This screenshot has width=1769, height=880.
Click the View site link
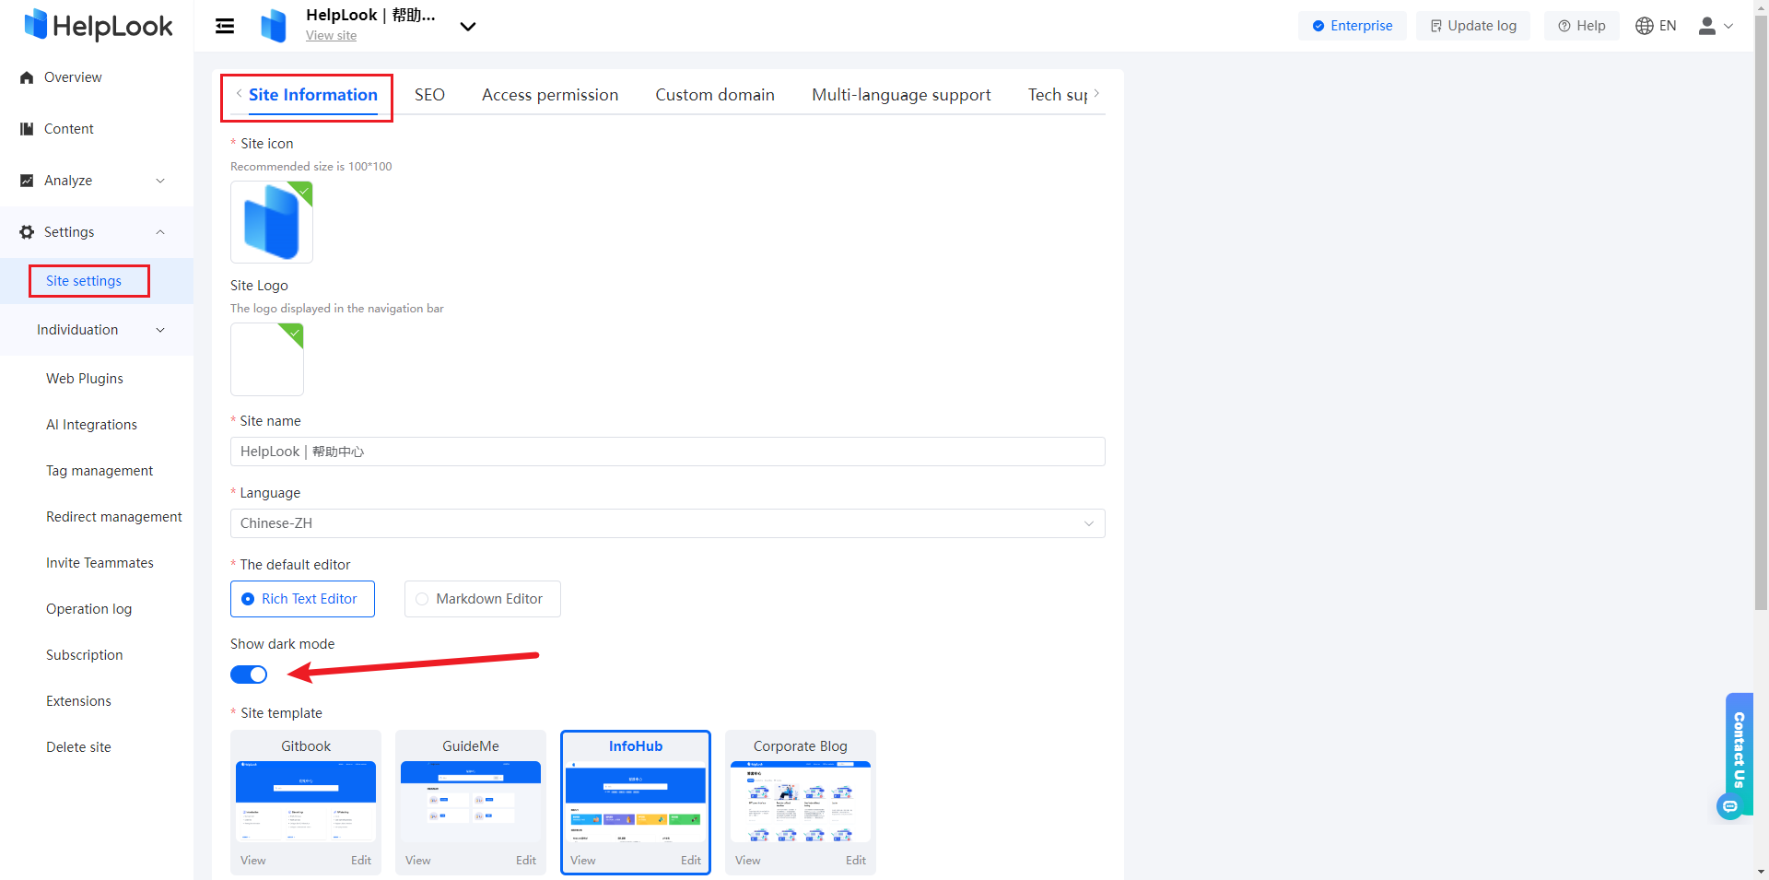click(331, 35)
